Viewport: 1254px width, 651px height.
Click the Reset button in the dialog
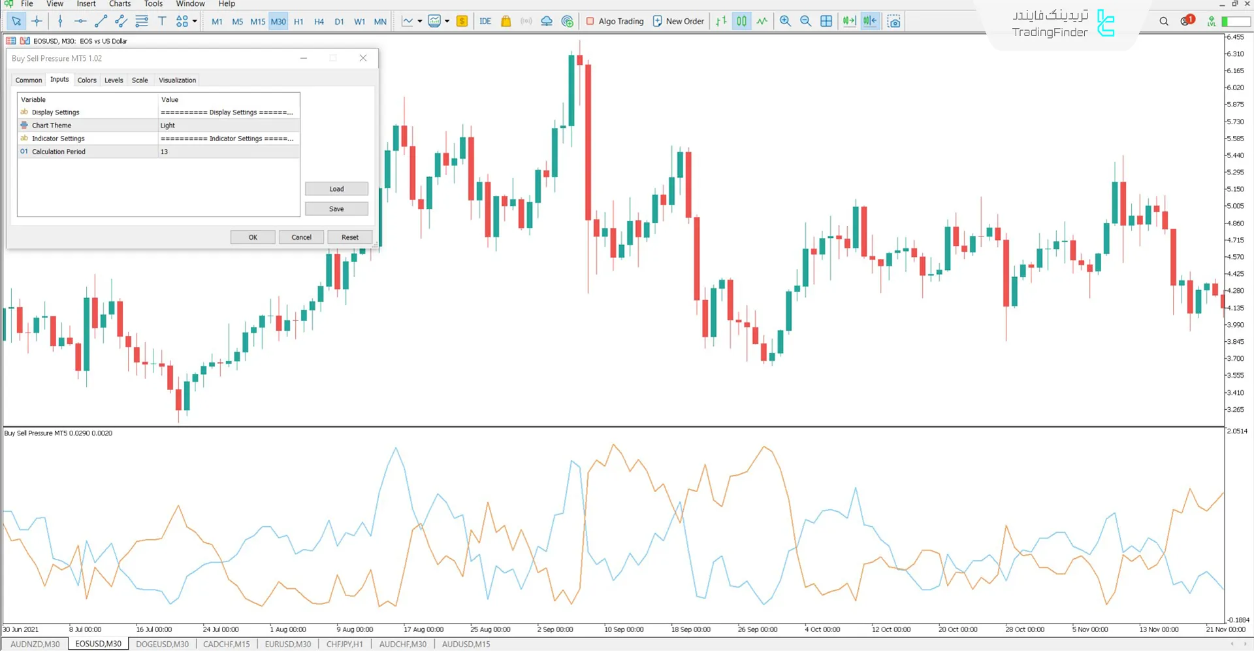coord(350,237)
